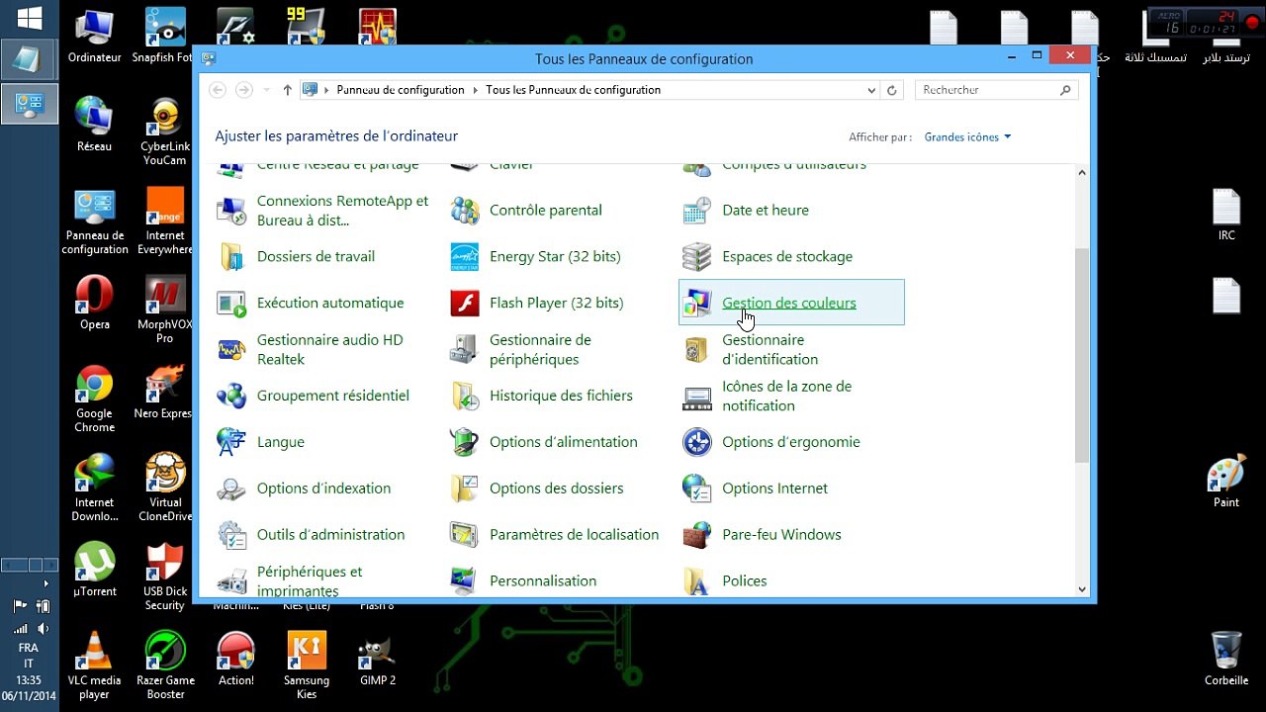Open Options d'alimentation icon
1266x712 pixels.
[x=465, y=442]
